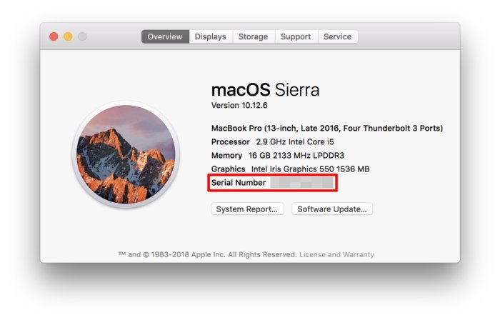Switch to the Overview tab
This screenshot has height=320, width=500.
[x=165, y=36]
